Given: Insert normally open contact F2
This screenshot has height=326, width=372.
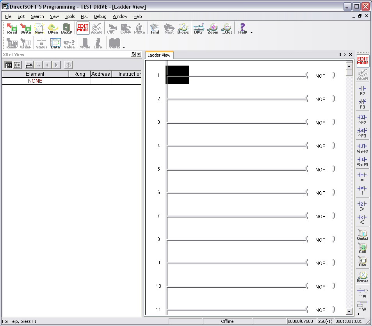Looking at the screenshot, I should 362,91.
